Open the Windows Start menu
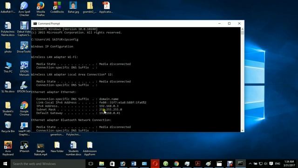The width and height of the screenshot is (298, 168). point(5,164)
